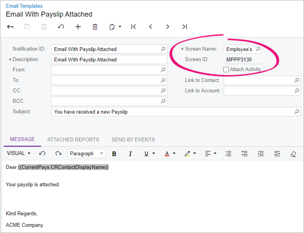Insert a numbered list

228,154
